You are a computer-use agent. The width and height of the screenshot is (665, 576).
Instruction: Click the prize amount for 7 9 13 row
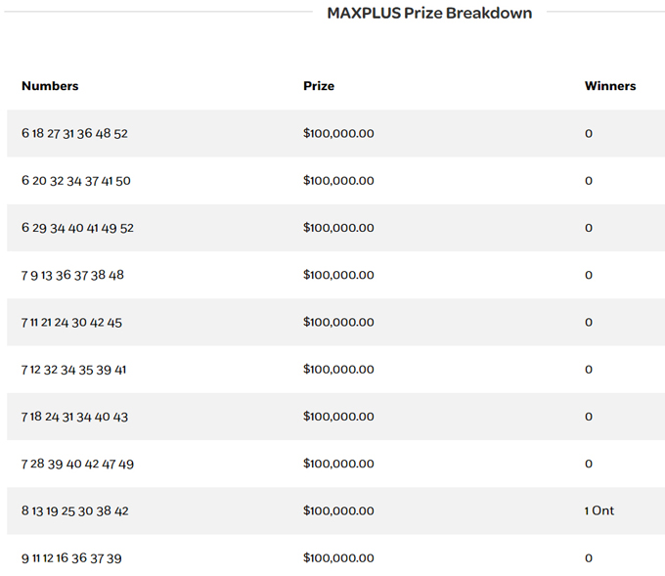(x=338, y=276)
